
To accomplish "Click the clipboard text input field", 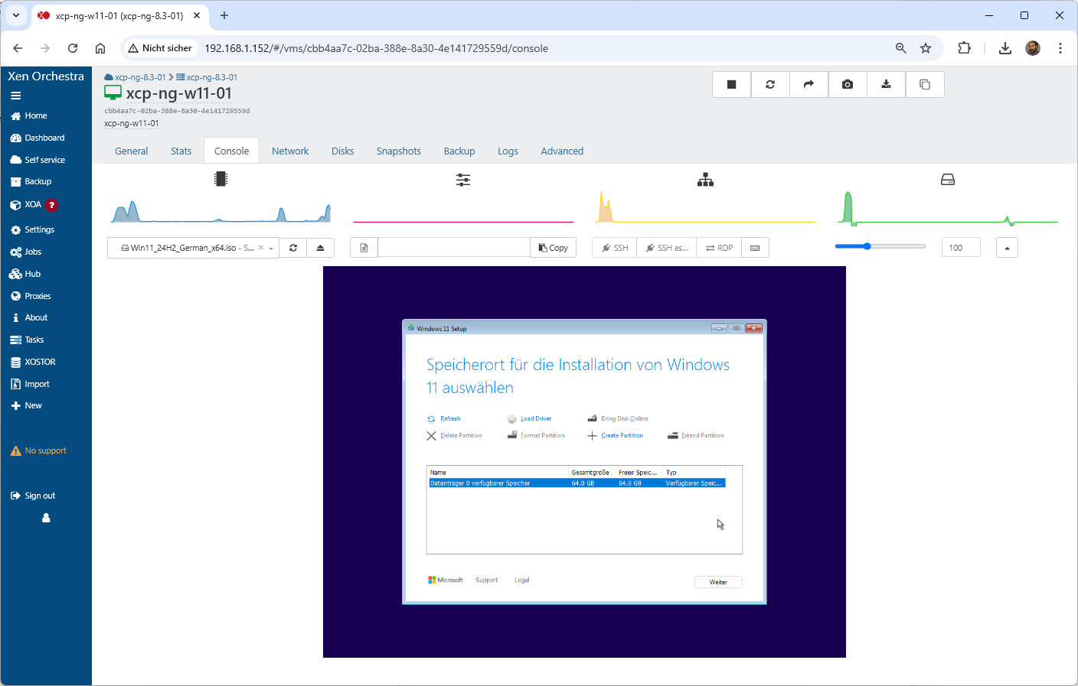I will click(x=453, y=248).
